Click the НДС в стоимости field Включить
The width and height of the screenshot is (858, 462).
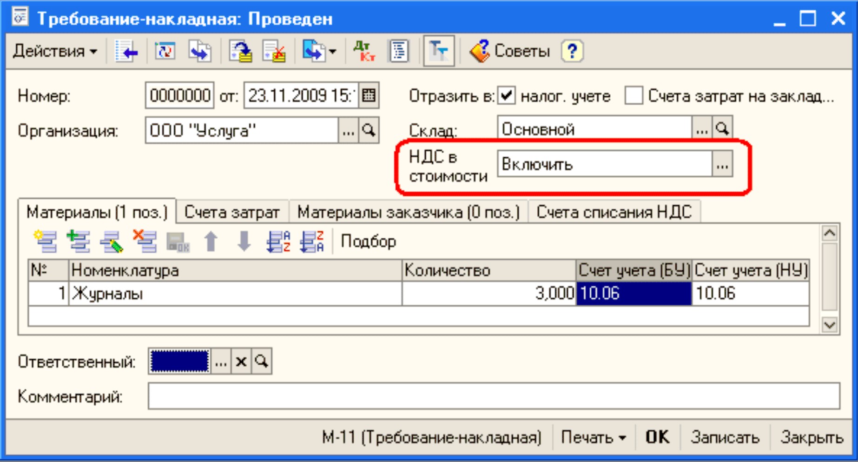click(x=604, y=164)
